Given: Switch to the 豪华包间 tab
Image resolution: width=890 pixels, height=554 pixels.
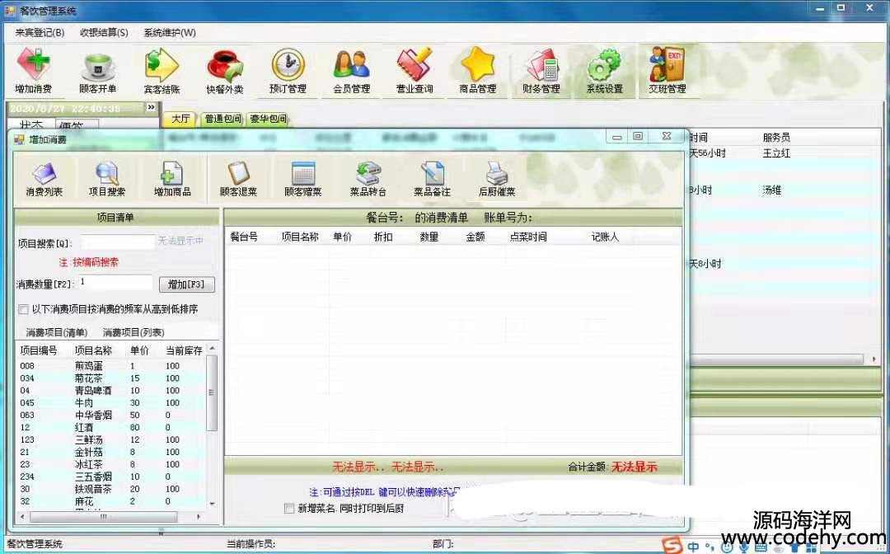Looking at the screenshot, I should [268, 119].
